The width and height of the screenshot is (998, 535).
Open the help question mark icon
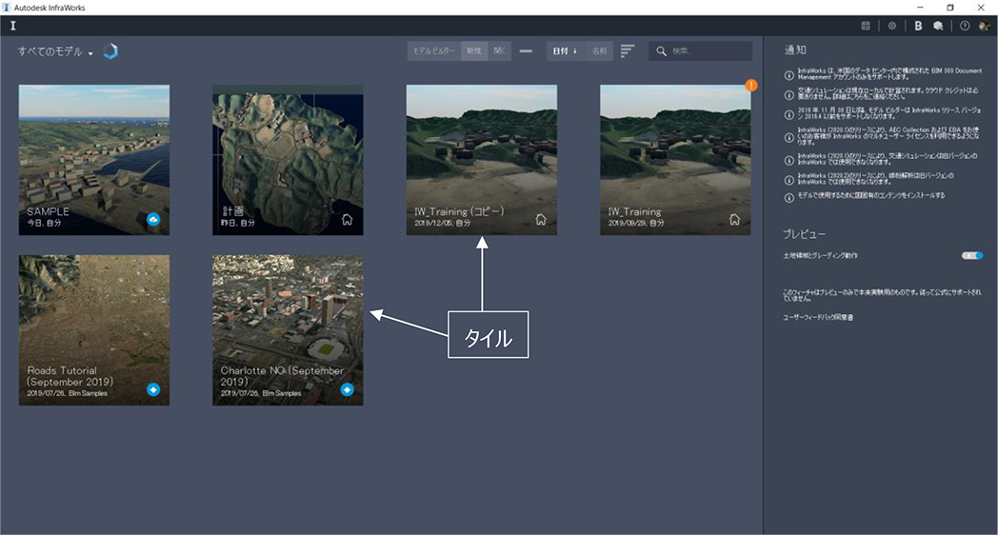tap(965, 26)
